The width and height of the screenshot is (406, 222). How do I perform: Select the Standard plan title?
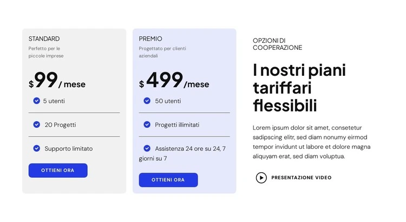pyautogui.click(x=44, y=39)
